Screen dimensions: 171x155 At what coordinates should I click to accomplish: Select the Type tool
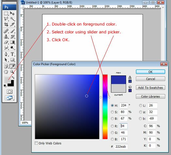(x=12, y=54)
